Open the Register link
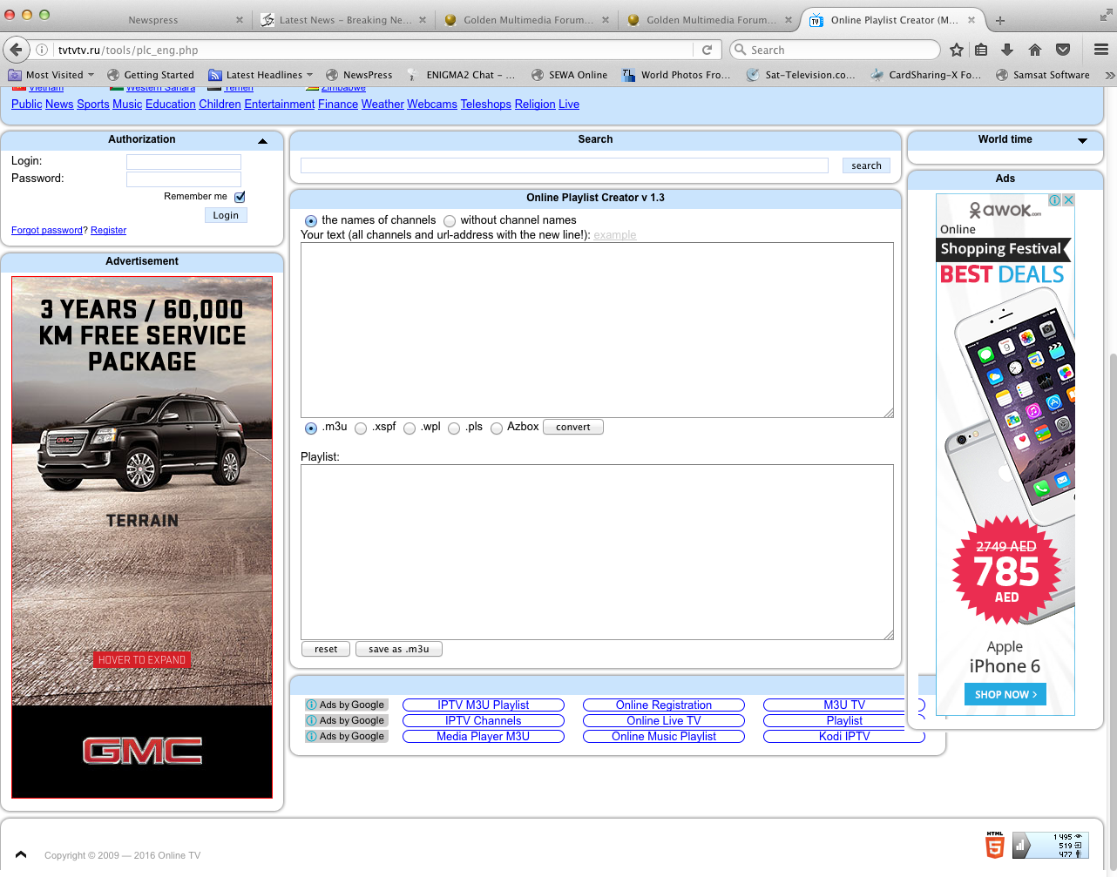The image size is (1117, 877). [x=109, y=230]
